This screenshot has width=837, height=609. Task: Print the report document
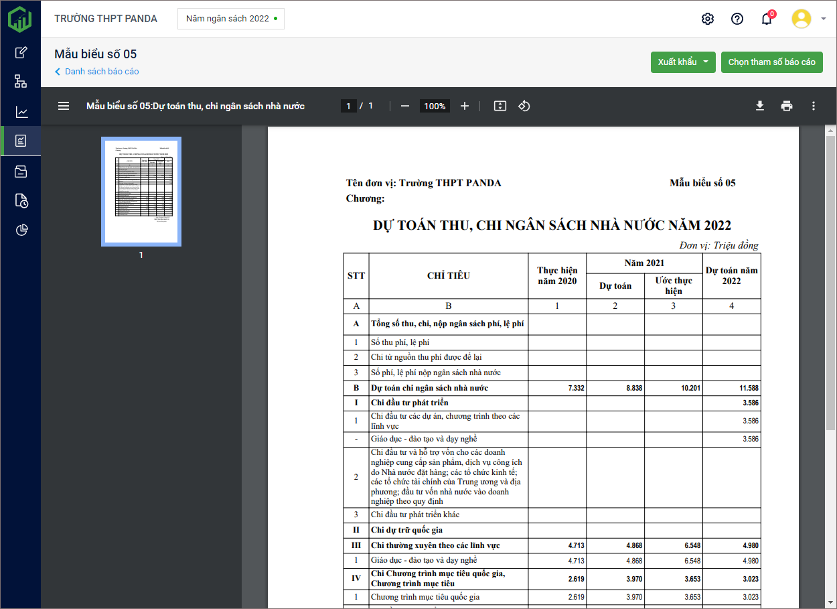click(x=787, y=106)
